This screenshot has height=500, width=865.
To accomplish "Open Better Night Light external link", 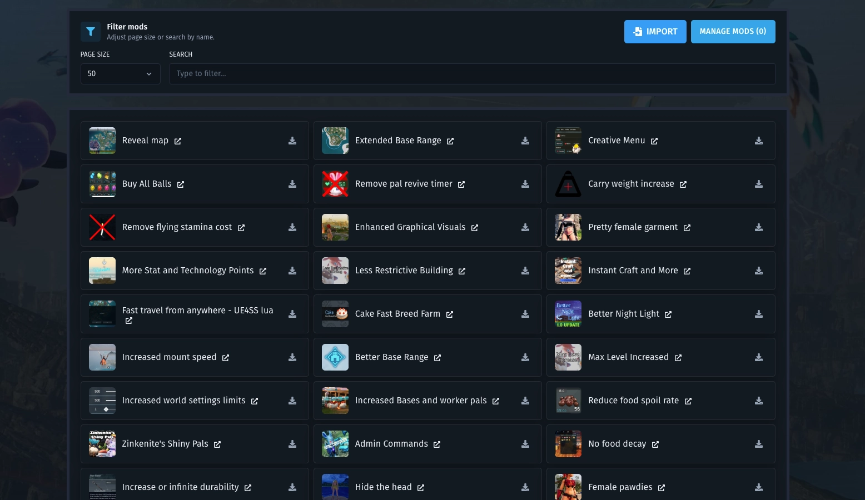I will tap(668, 314).
